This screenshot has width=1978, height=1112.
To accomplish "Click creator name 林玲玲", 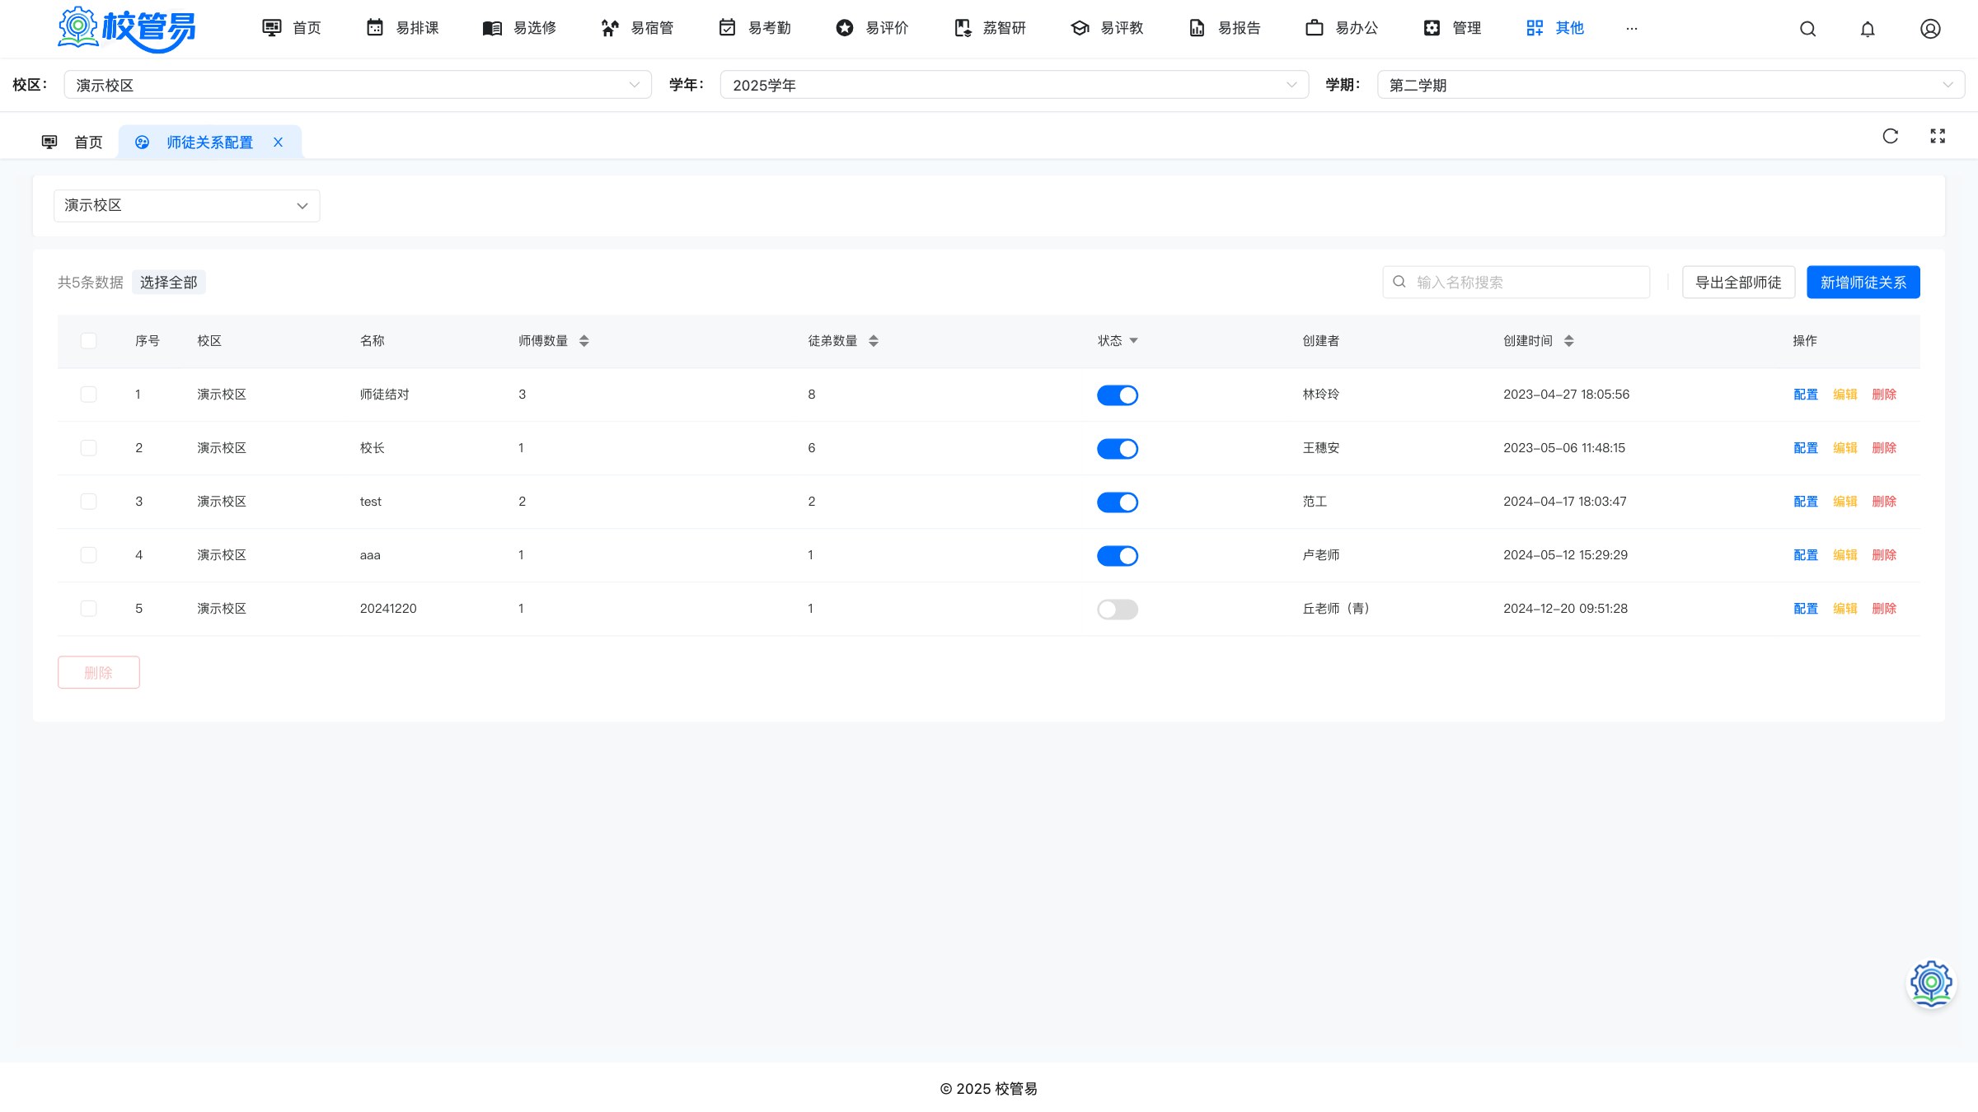I will (1320, 395).
